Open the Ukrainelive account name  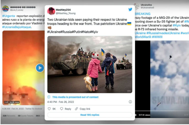click(146, 5)
